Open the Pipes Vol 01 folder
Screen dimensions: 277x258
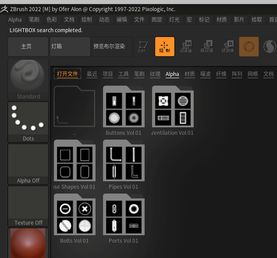124,160
